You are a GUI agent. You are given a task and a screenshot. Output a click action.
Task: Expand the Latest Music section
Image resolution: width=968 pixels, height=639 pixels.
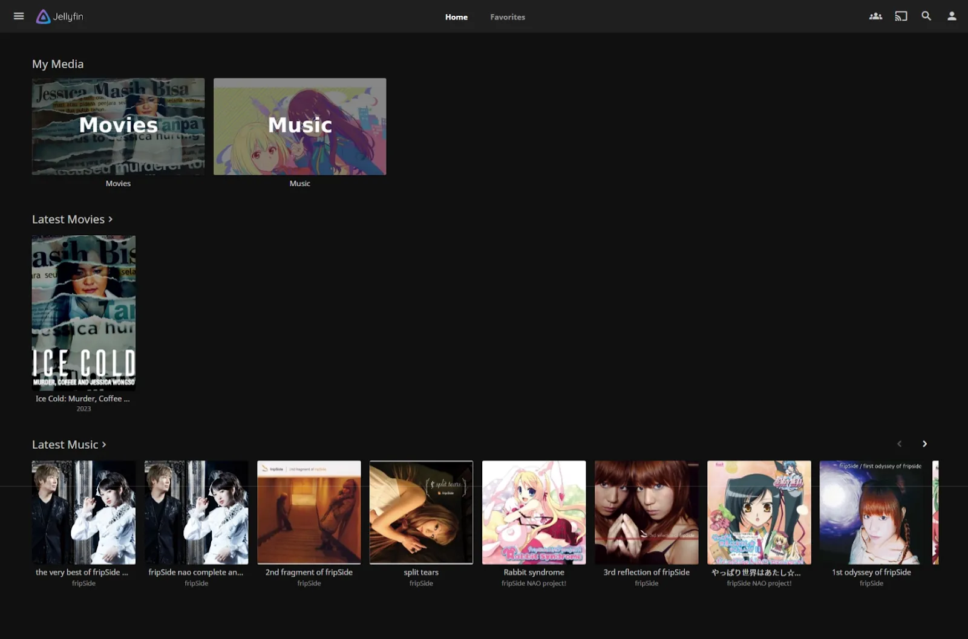click(69, 444)
